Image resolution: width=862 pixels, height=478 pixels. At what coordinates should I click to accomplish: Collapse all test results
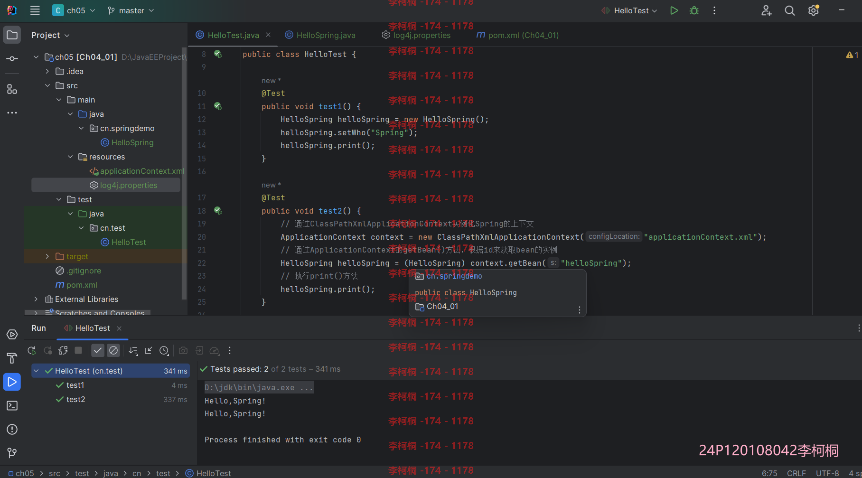[149, 350]
